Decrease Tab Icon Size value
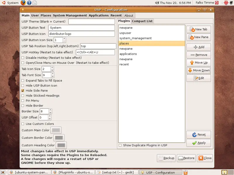The width and height of the screenshot is (234, 175). coord(52,70)
